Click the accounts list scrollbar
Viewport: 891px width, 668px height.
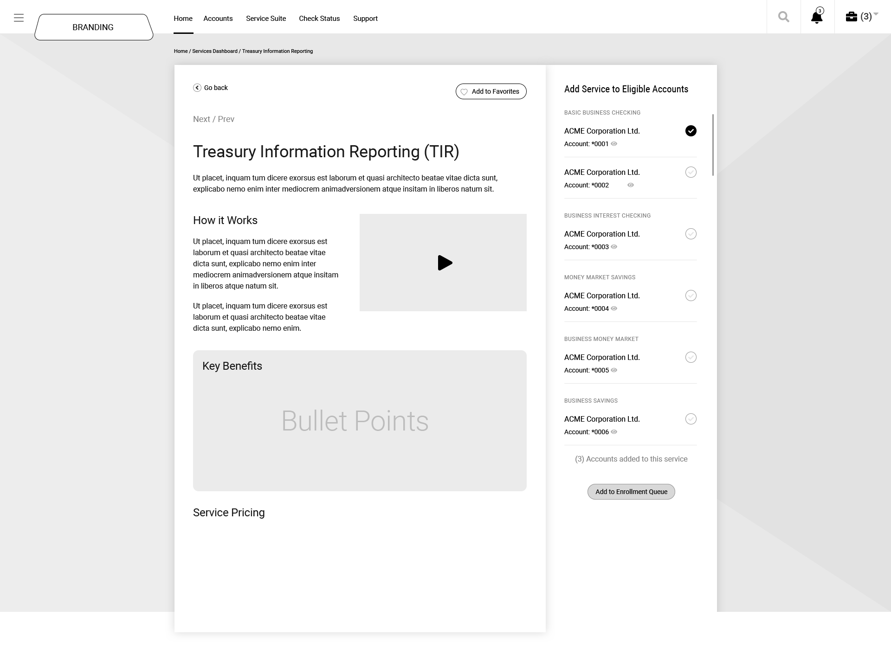[x=713, y=145]
